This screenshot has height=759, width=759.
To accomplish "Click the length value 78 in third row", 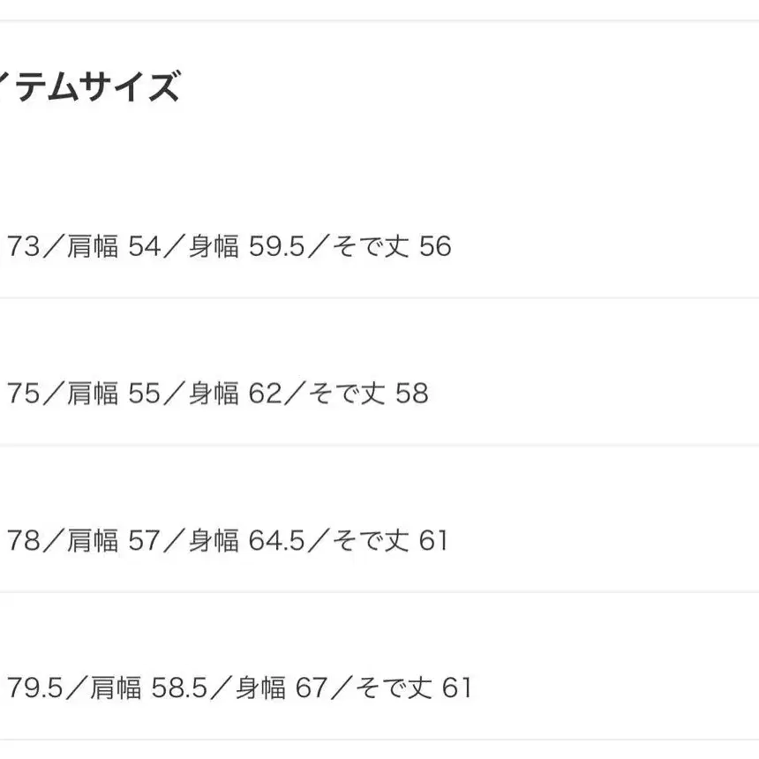I will tap(23, 540).
